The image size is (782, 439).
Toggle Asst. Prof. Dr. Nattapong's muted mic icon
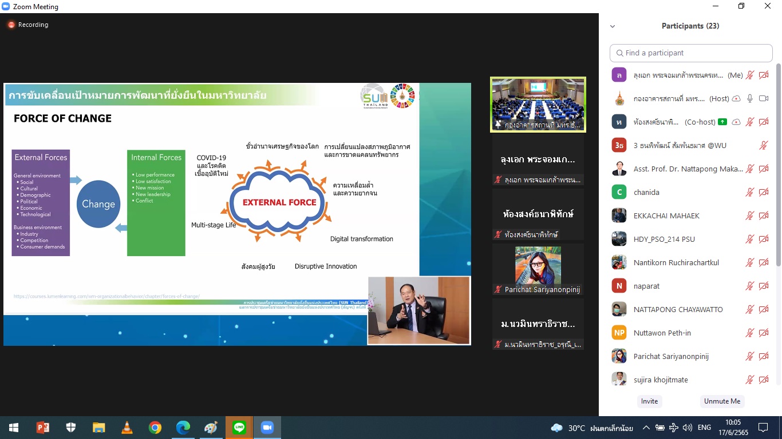tap(749, 169)
